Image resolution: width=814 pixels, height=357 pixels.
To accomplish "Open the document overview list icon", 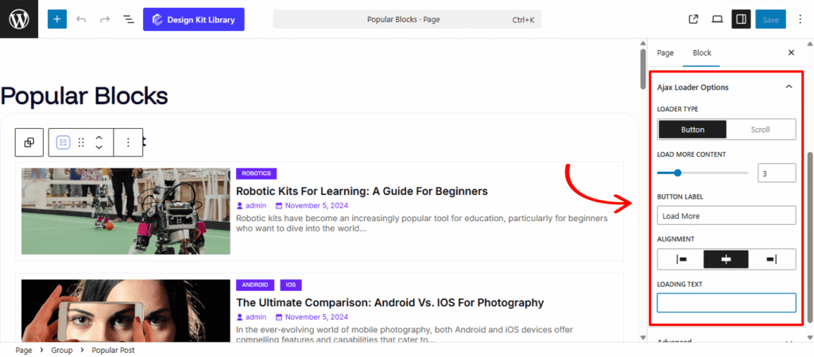I will pyautogui.click(x=128, y=19).
